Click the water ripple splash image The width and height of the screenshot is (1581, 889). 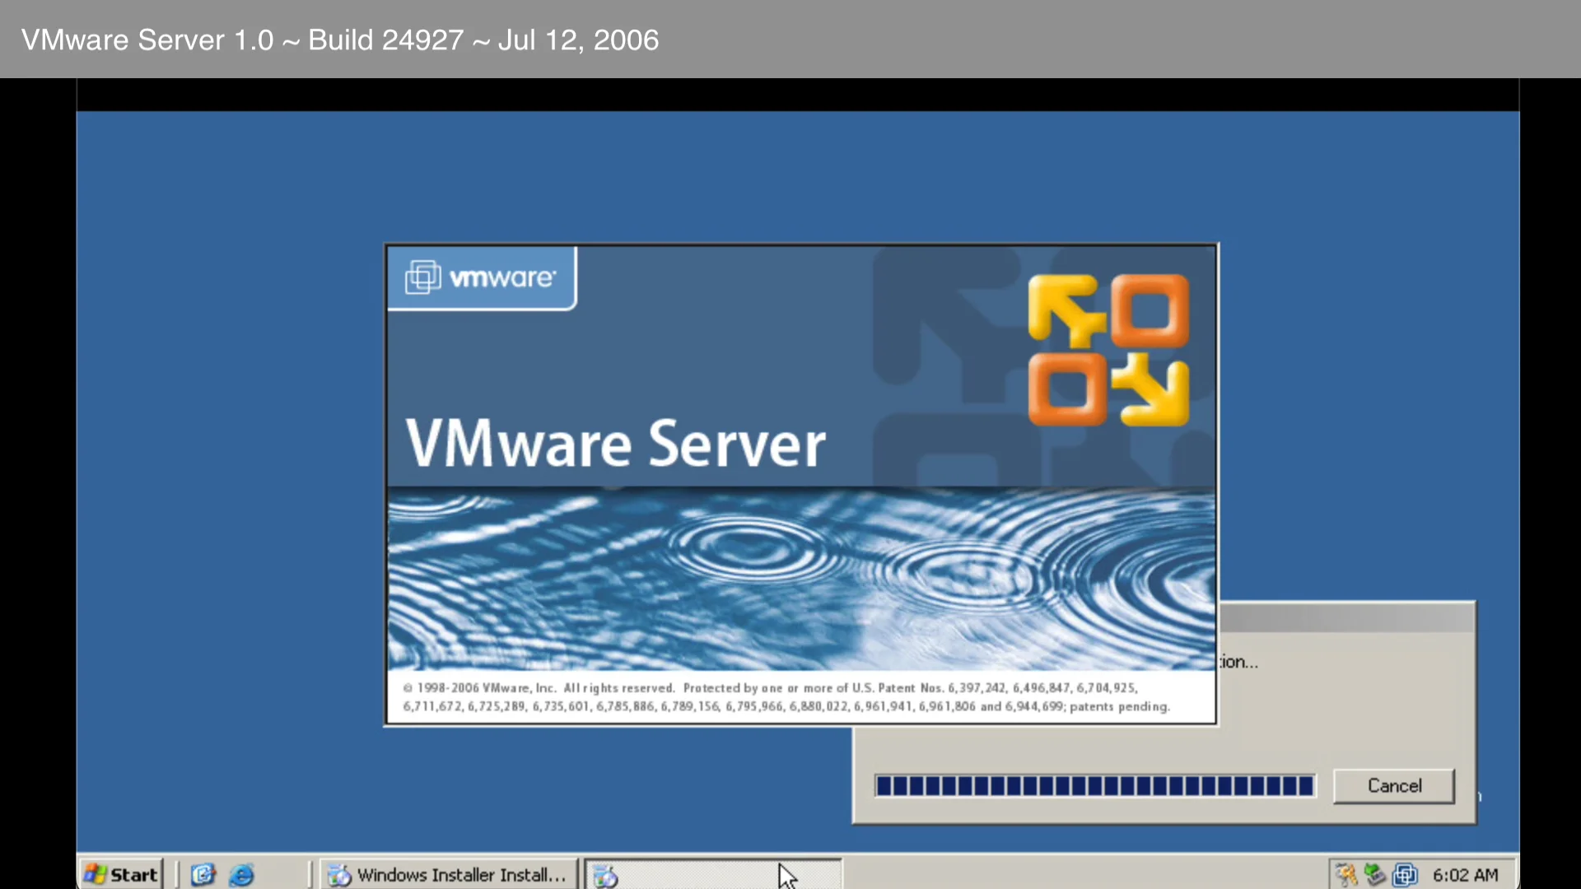(x=801, y=579)
